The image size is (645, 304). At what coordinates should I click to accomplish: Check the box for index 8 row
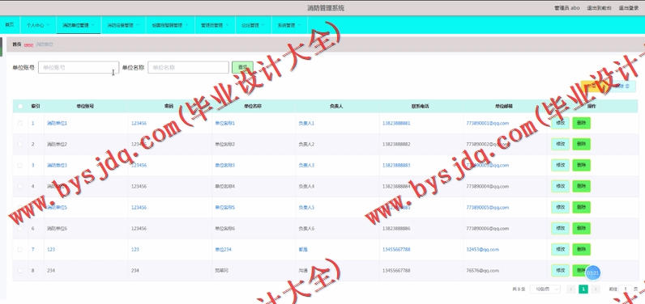20,270
